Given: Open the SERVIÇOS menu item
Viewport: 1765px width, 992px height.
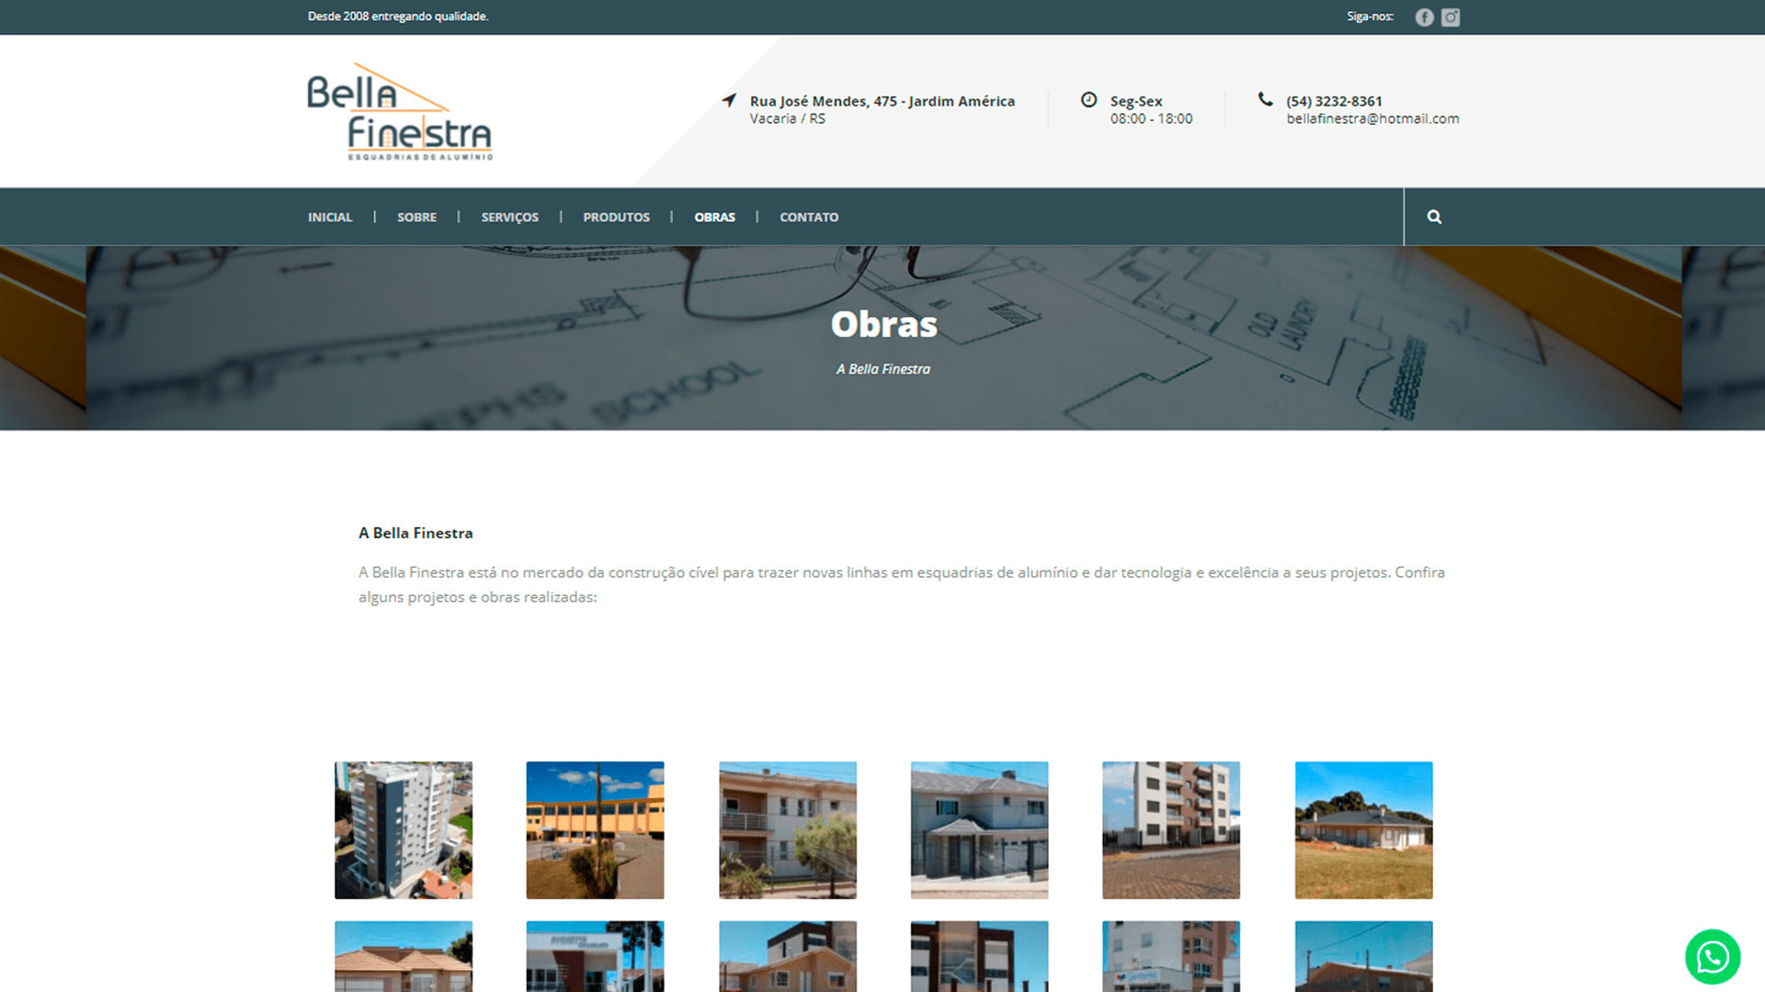Looking at the screenshot, I should click(x=510, y=218).
